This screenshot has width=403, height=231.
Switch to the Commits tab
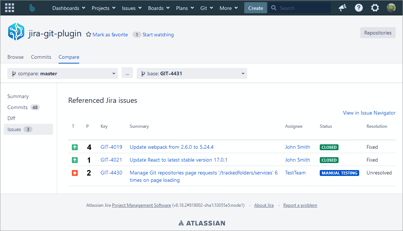point(41,57)
